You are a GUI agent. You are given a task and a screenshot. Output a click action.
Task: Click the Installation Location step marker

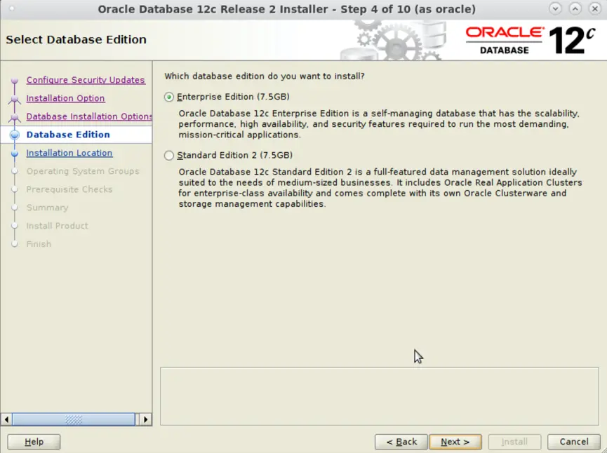tap(15, 154)
